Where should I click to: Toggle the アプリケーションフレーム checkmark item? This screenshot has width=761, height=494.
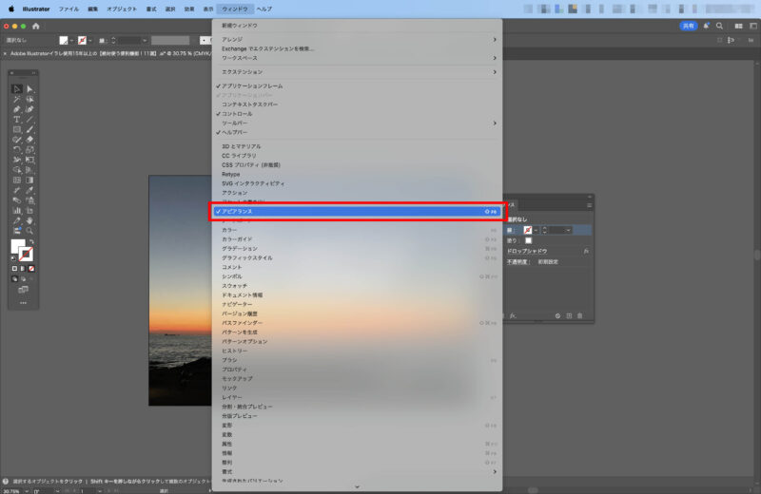[x=252, y=86]
